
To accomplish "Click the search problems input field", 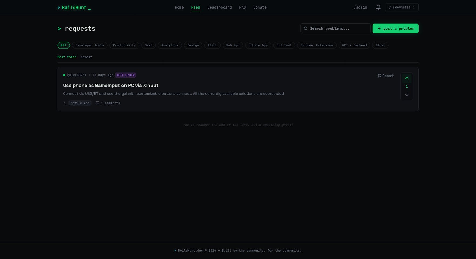I will coord(335,28).
